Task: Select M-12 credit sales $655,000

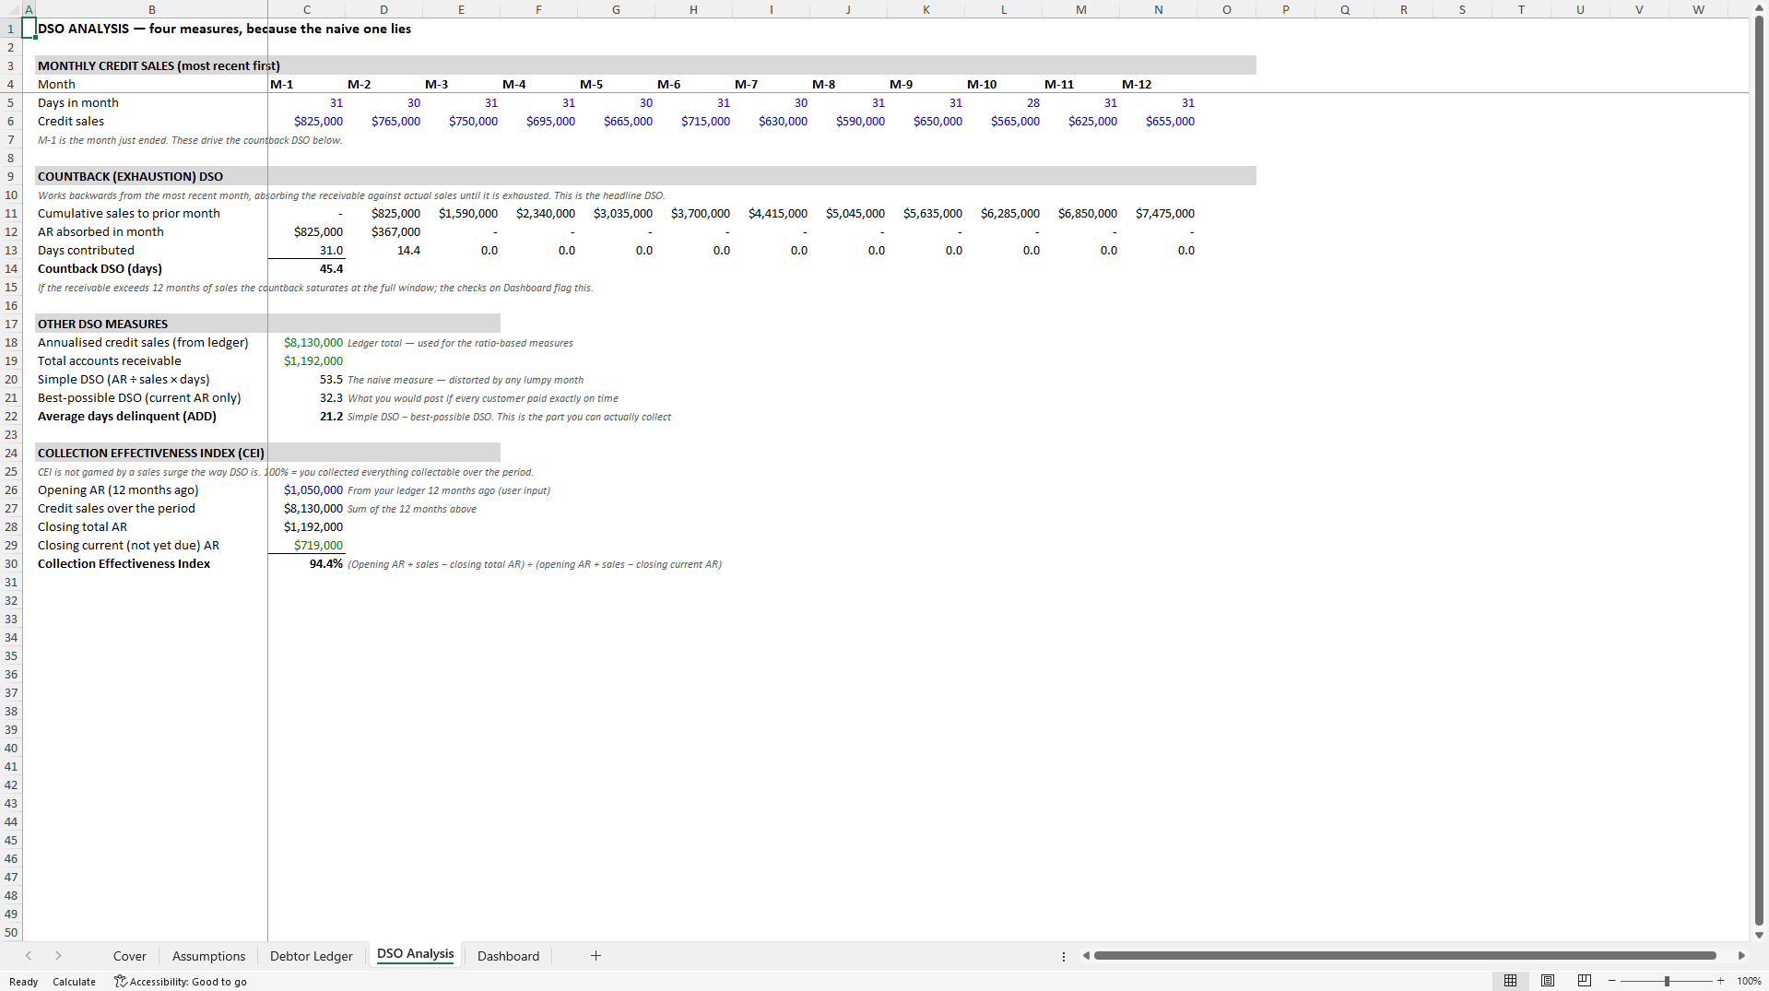Action: click(1158, 121)
